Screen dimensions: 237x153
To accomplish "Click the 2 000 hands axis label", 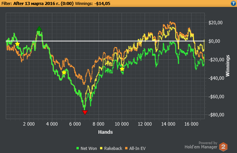I will [x=29, y=124].
